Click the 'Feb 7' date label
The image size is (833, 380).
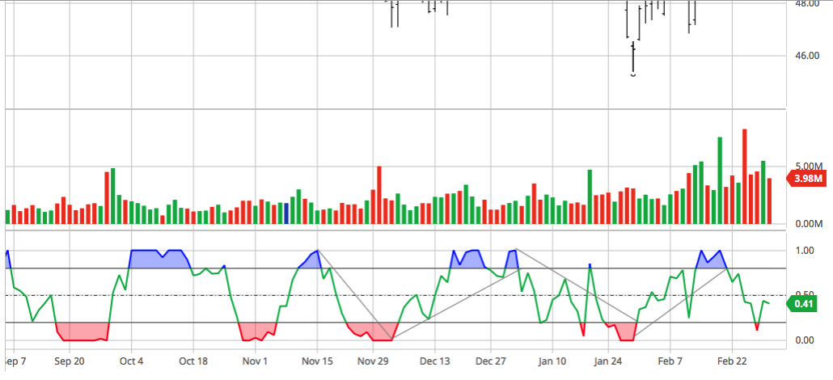[670, 361]
